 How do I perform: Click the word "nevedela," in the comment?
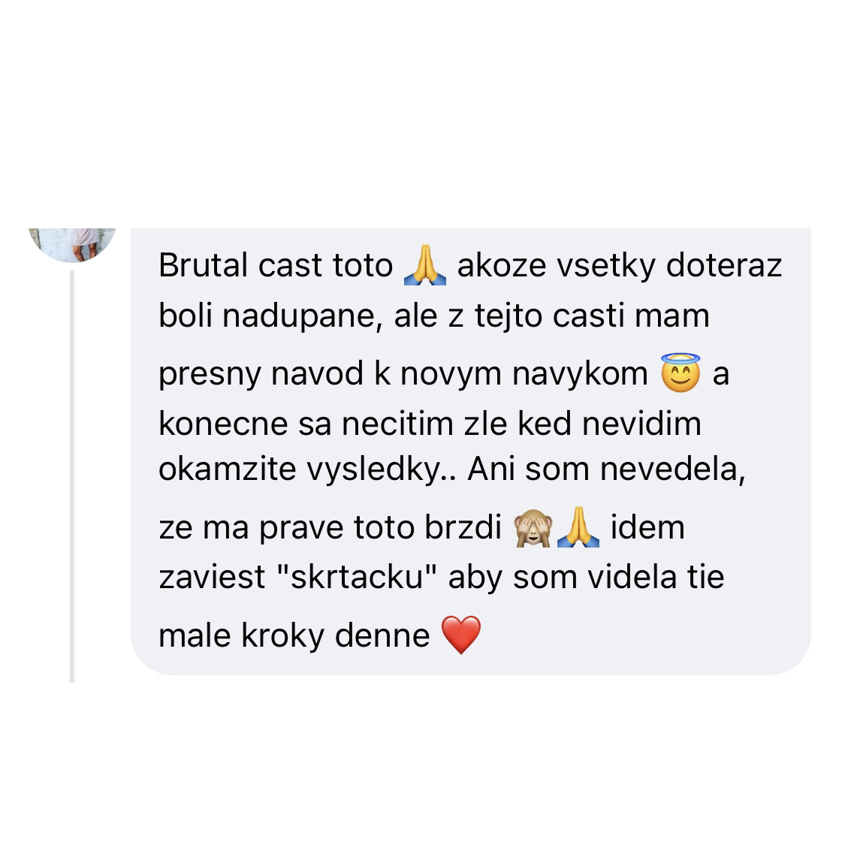click(x=672, y=469)
